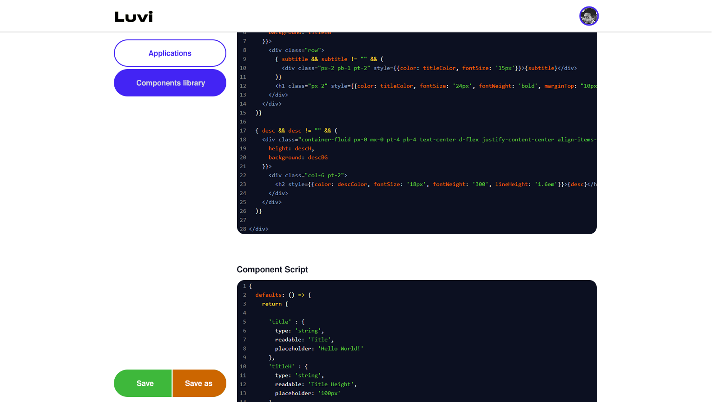Viewport: 712px width, 402px height.
Task: Click line number 16 in template editor
Action: pyautogui.click(x=243, y=121)
